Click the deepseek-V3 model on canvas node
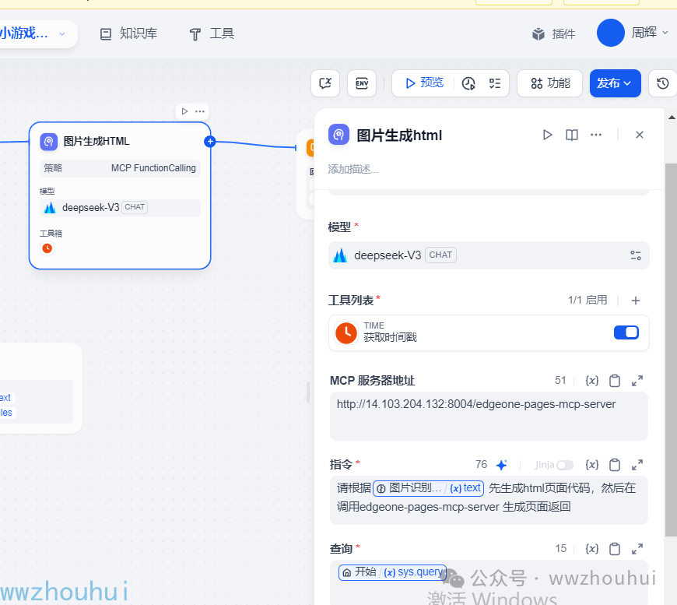Screen dimensions: 677x605 (120, 207)
